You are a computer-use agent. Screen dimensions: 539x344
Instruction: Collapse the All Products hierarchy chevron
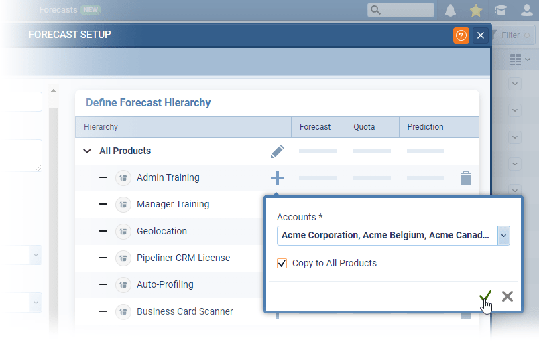point(87,151)
